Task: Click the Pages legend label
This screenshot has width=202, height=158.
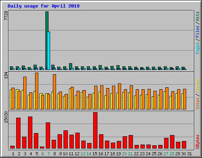Action: point(197,48)
